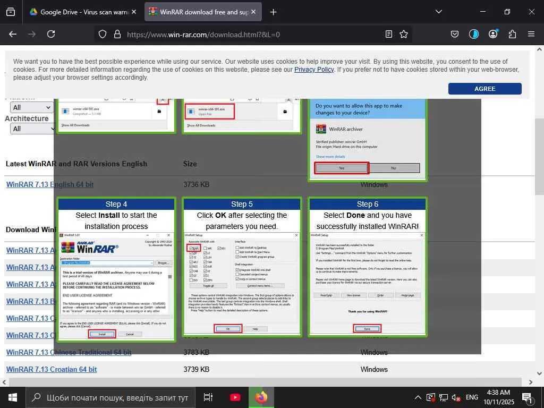Go forward to the next page
544x408 pixels.
pyautogui.click(x=31, y=34)
